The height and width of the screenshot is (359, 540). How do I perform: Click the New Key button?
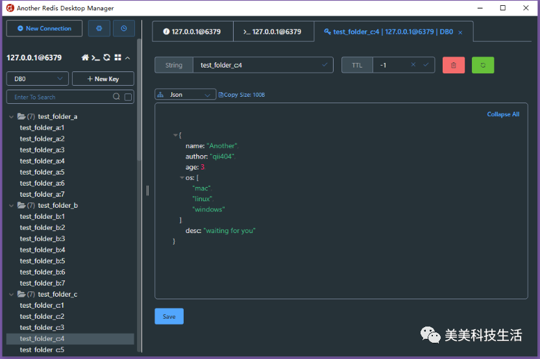103,79
